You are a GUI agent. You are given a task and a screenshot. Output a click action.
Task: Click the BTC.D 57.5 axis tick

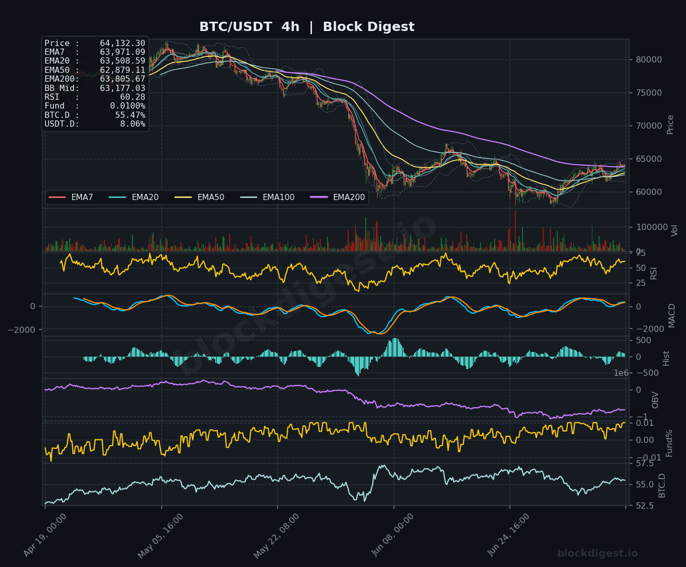[644, 464]
